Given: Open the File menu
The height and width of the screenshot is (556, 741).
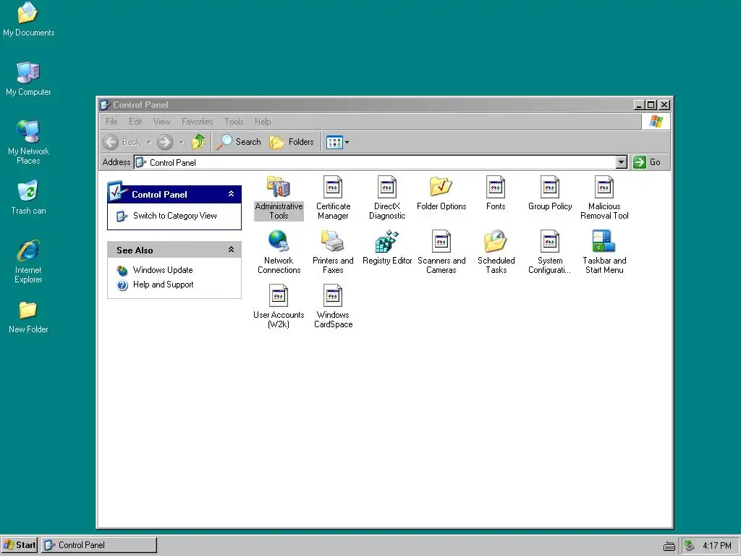Looking at the screenshot, I should [x=111, y=122].
